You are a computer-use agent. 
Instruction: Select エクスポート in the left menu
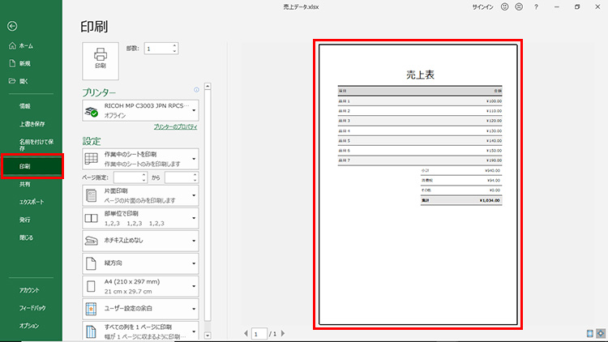click(x=32, y=201)
